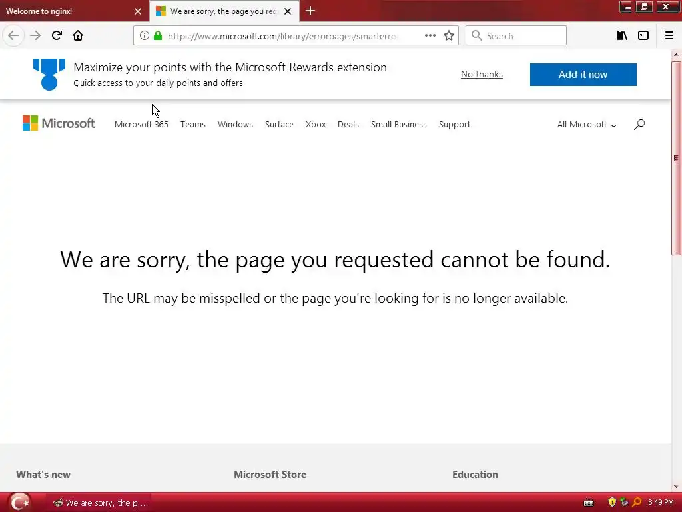Click the taskbar We are sorry window button
This screenshot has height=512, width=682.
click(99, 503)
